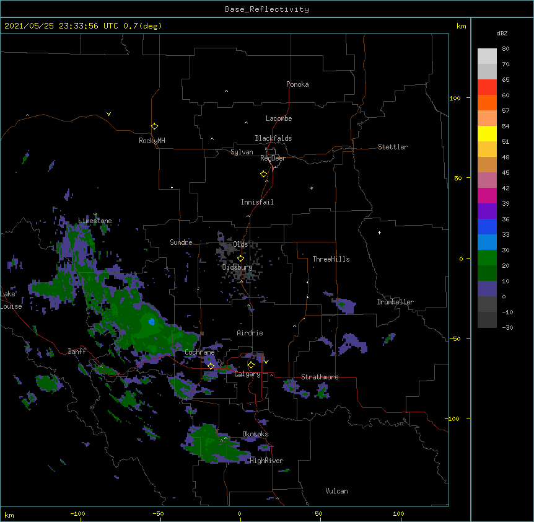
Task: Pick the light gray 80-70 dBZ swatch
Action: tap(487, 56)
